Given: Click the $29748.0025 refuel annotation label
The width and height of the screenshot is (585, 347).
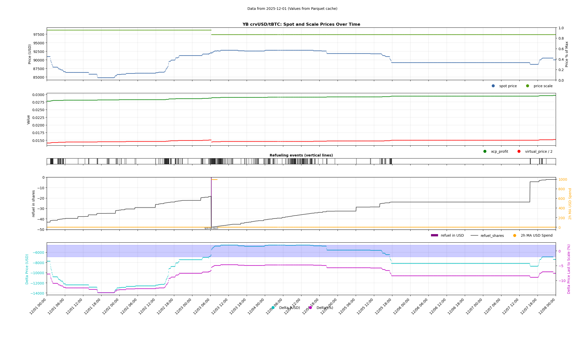Looking at the screenshot, I should [211, 228].
